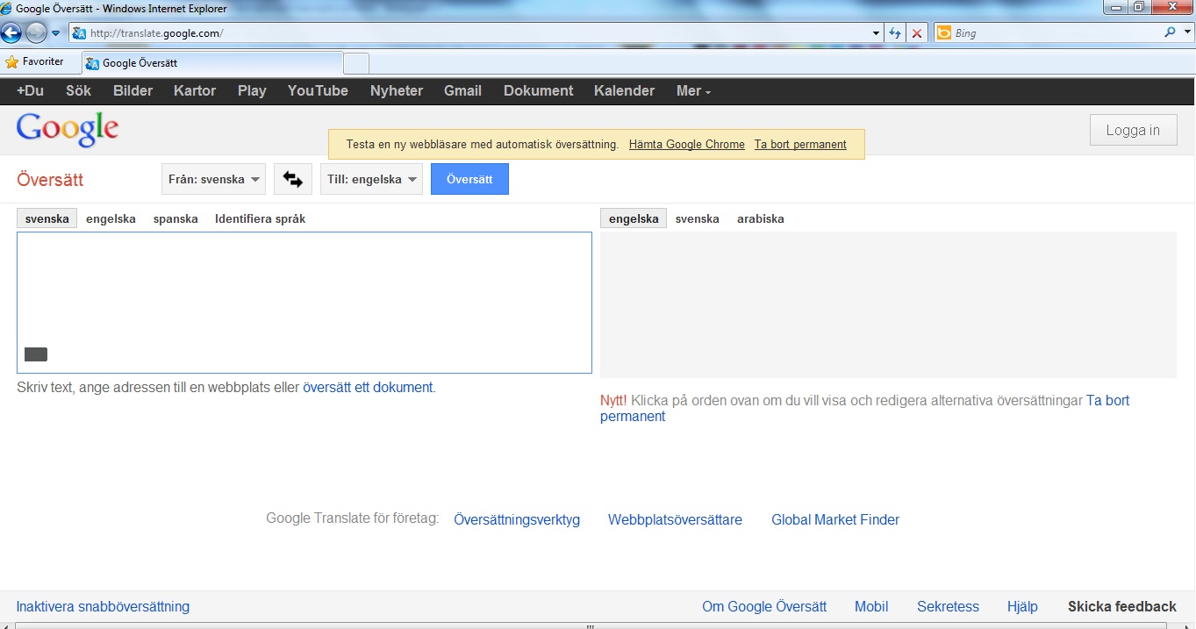The image size is (1196, 629).
Task: Click the Logga in button
Action: (1133, 130)
